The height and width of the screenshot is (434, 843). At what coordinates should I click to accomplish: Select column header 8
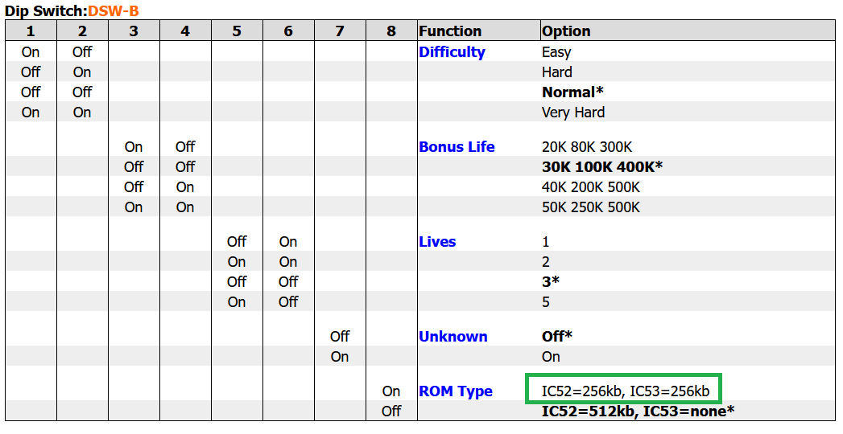click(391, 31)
